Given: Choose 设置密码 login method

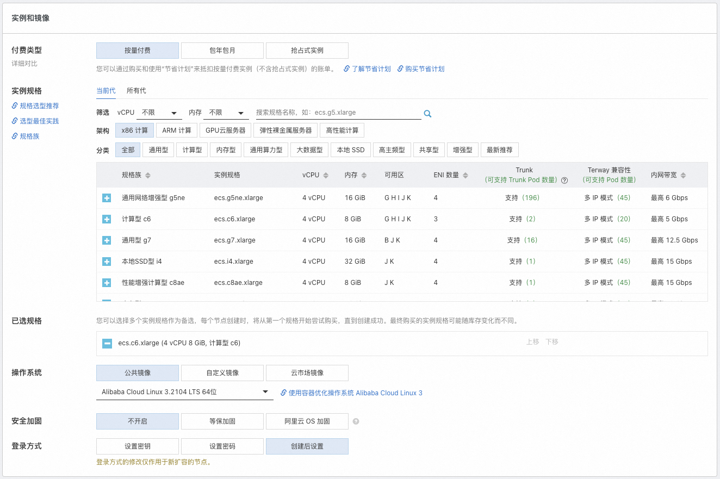Looking at the screenshot, I should (x=222, y=446).
